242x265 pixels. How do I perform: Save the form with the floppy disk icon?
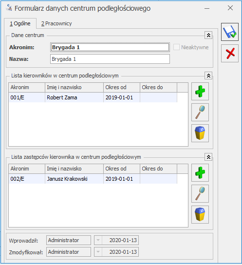point(230,32)
